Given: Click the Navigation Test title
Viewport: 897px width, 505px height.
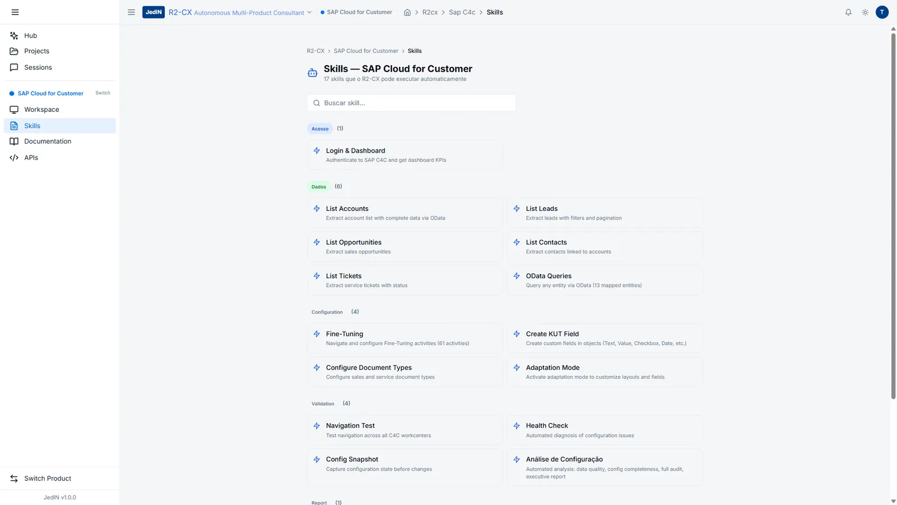Looking at the screenshot, I should tap(350, 426).
